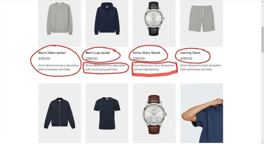The width and height of the screenshot is (264, 144).
Task: Click the Men's Sillen Jacket title
Action: click(52, 53)
